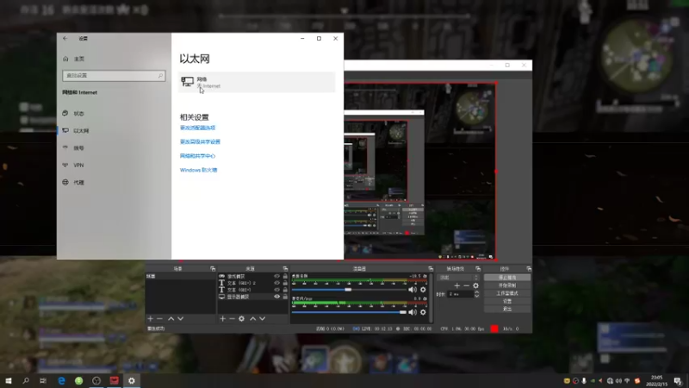
Task: Open change advanced sharing settings link
Action: pyautogui.click(x=200, y=141)
